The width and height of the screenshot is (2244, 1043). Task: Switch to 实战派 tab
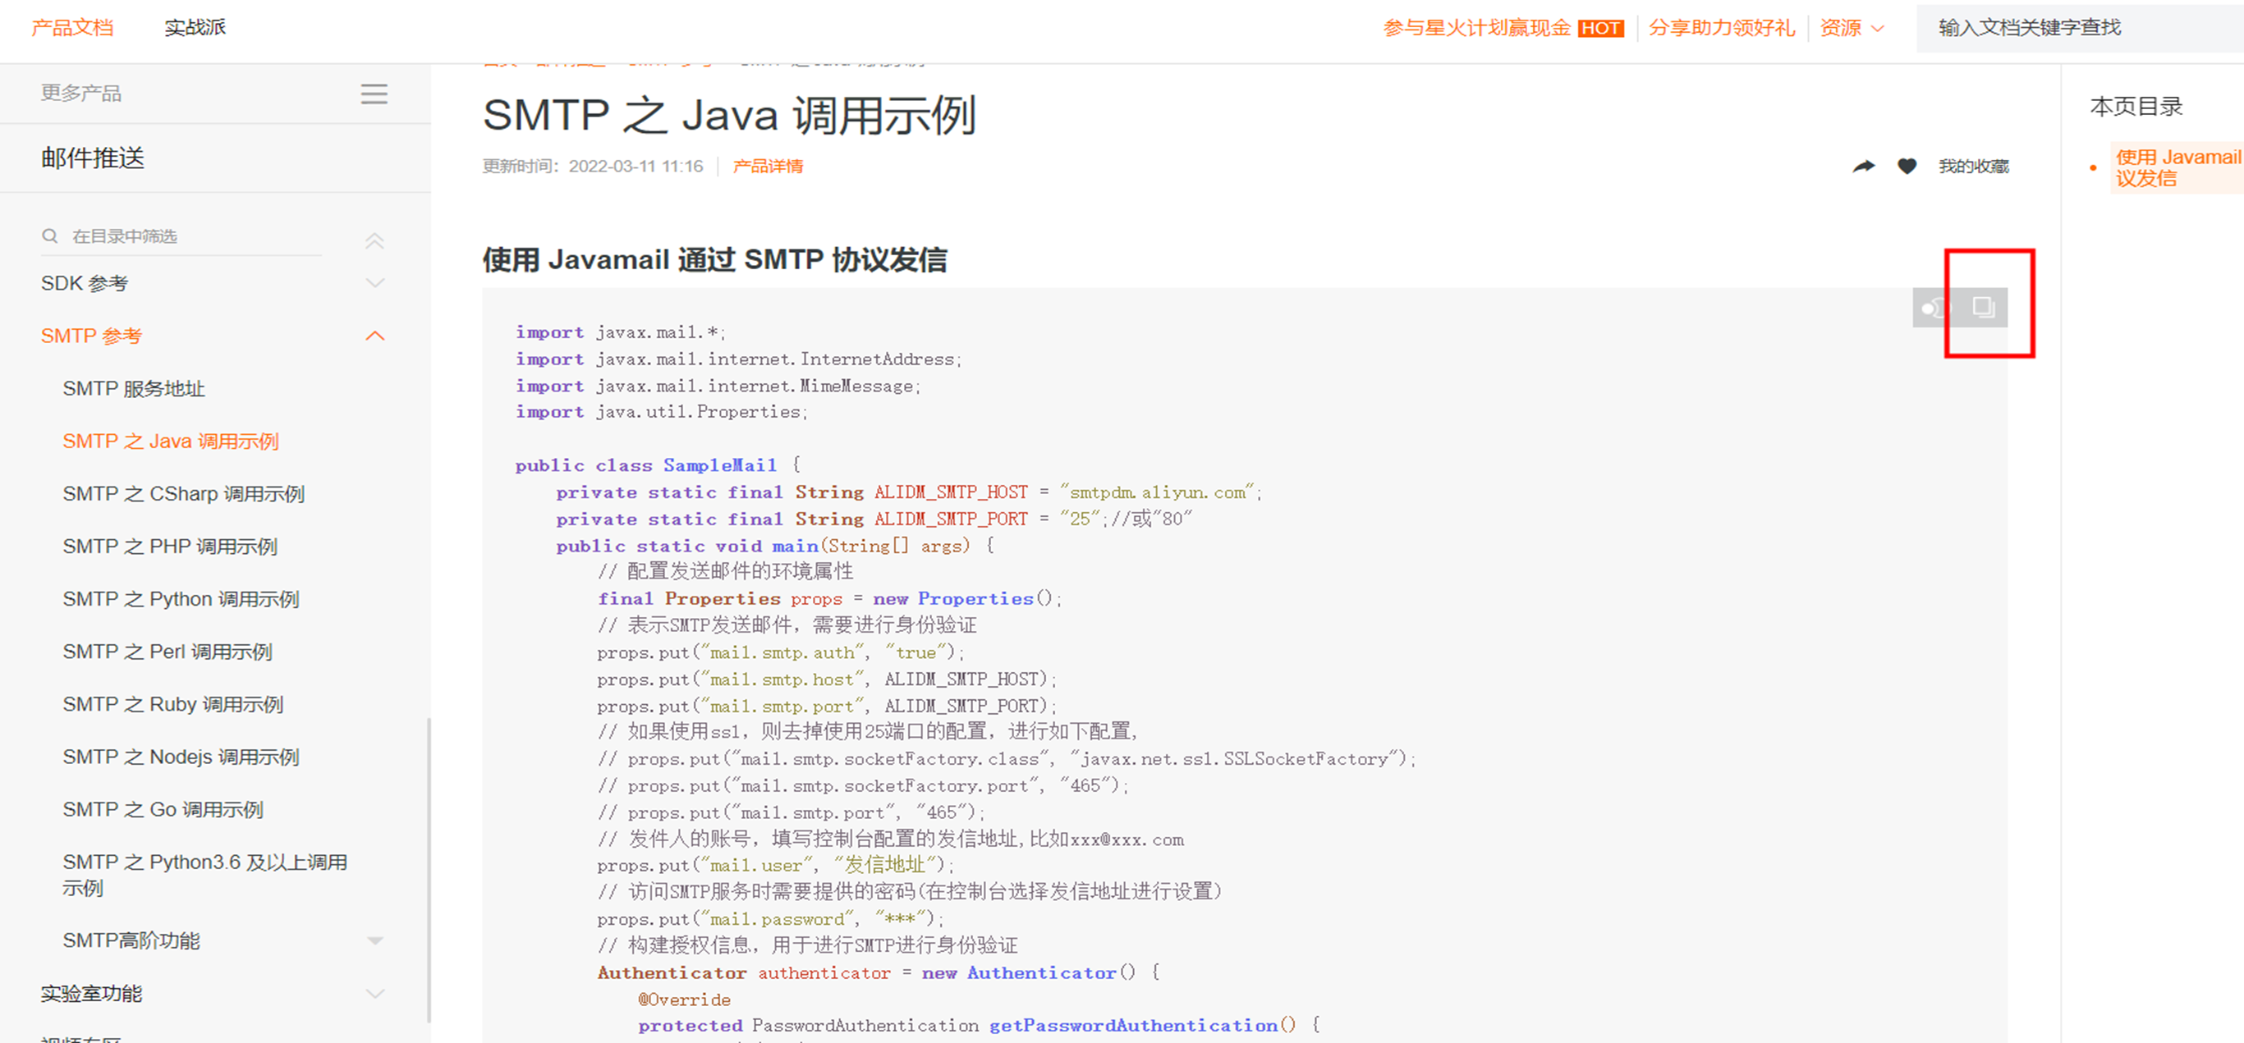[195, 28]
